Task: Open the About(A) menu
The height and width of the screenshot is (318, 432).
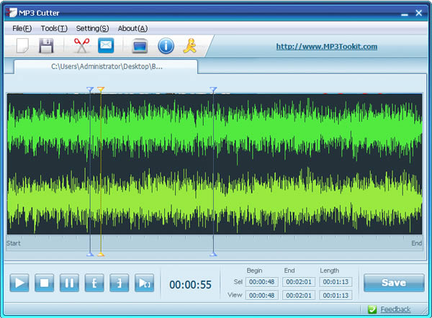Action: coord(132,28)
